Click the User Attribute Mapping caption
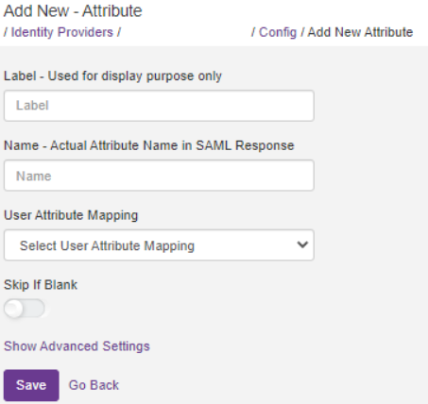The width and height of the screenshot is (428, 404). (x=71, y=215)
